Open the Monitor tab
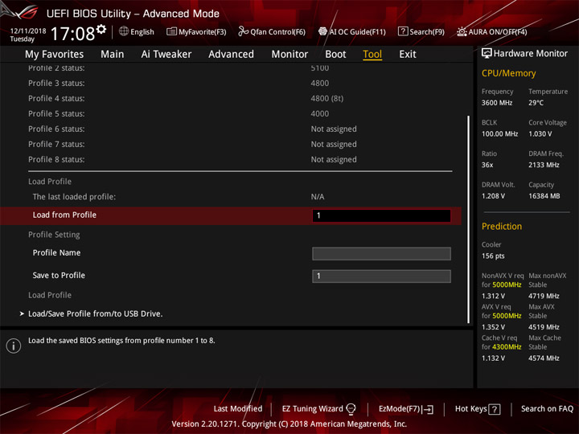579x434 pixels. [289, 55]
